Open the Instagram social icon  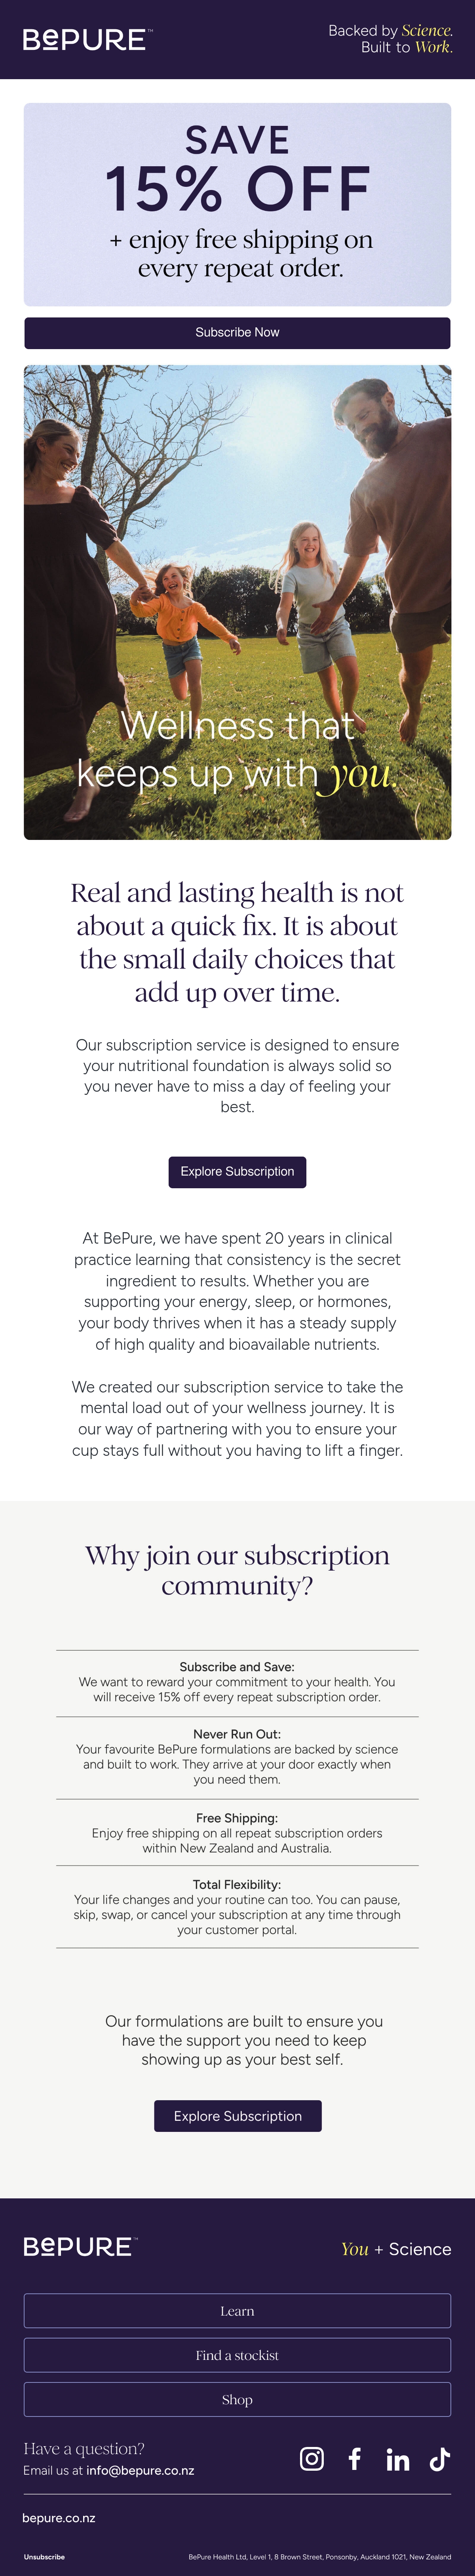click(312, 2459)
